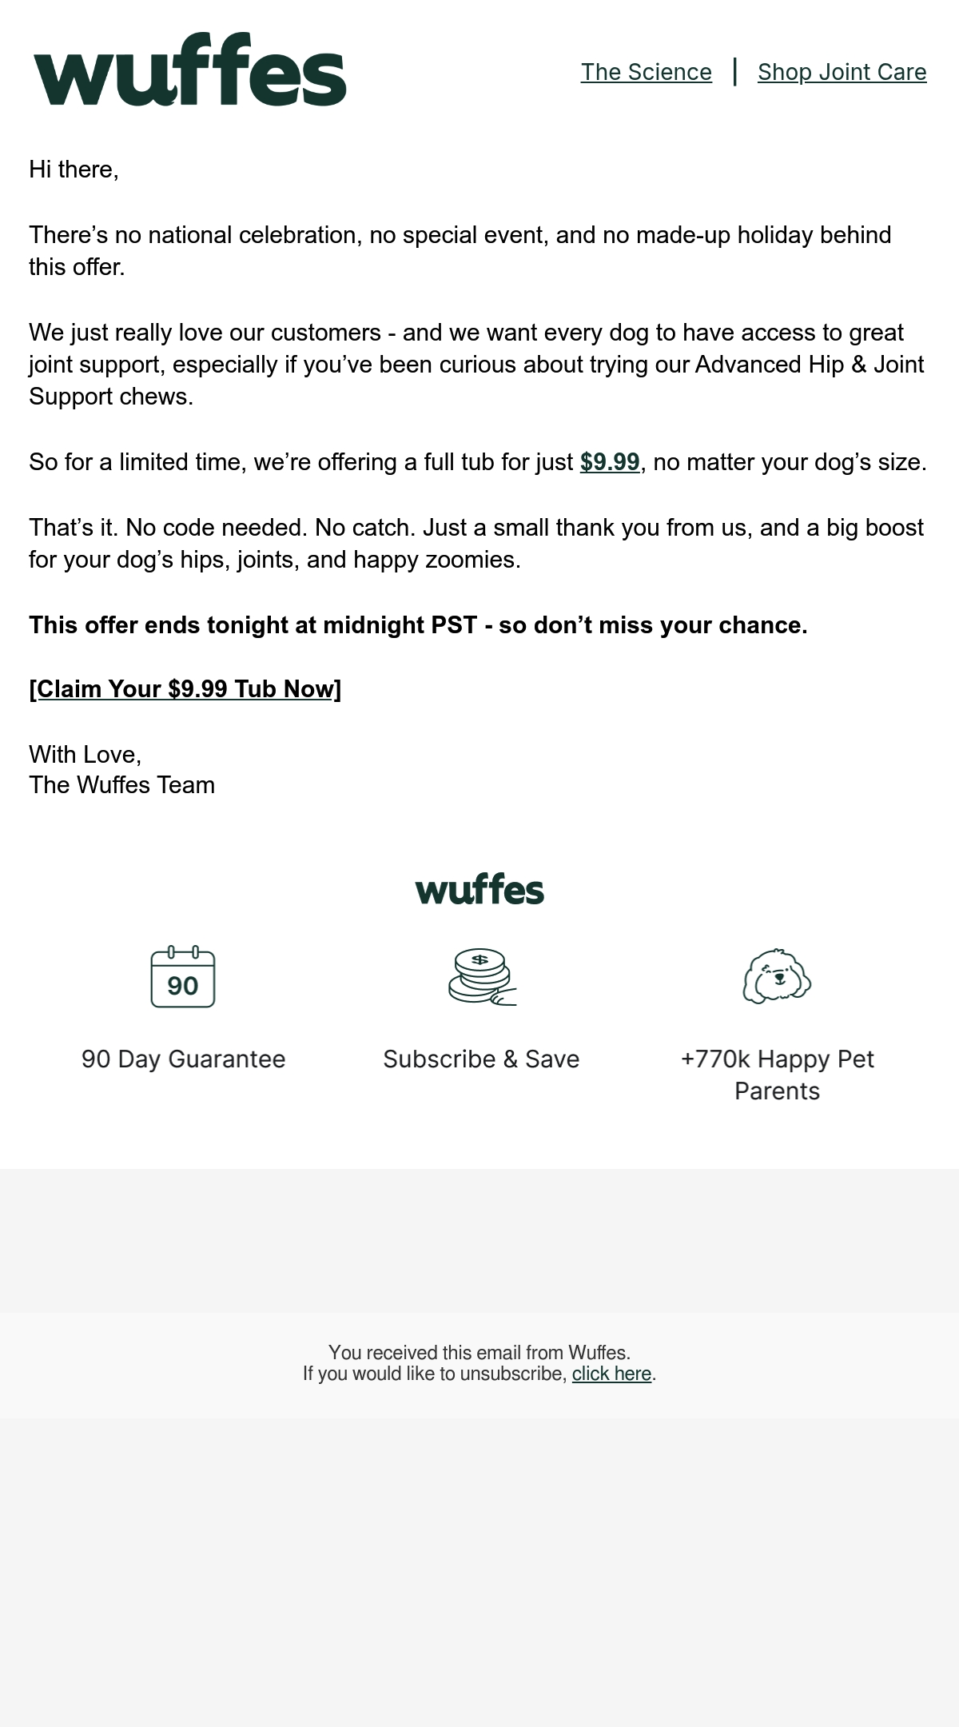This screenshot has height=1727, width=959.
Task: Click the stacked coins dollar icon
Action: click(482, 977)
